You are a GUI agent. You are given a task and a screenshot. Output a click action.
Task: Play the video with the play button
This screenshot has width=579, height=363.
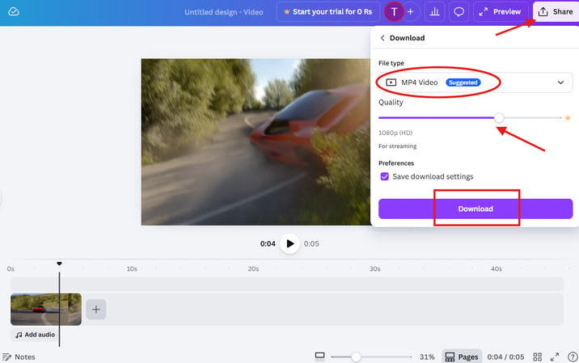pyautogui.click(x=289, y=243)
